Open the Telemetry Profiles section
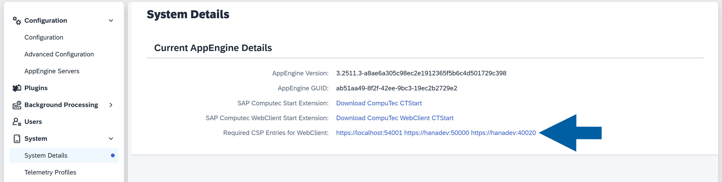This screenshot has height=182, width=722. [50, 172]
